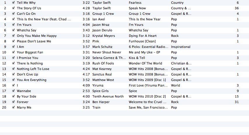Select You Are Everything by Matthew West
The width and height of the screenshot is (249, 135).
click(x=124, y=80)
